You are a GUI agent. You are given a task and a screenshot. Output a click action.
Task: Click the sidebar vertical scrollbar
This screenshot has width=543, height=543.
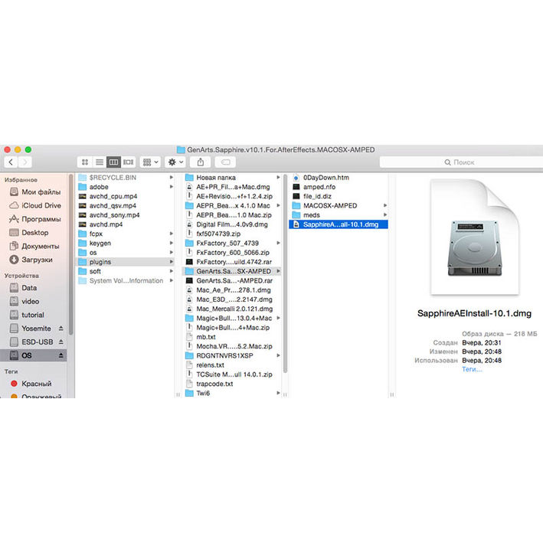pos(71,254)
